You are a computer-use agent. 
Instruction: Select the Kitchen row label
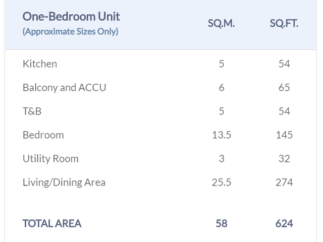[x=40, y=64]
